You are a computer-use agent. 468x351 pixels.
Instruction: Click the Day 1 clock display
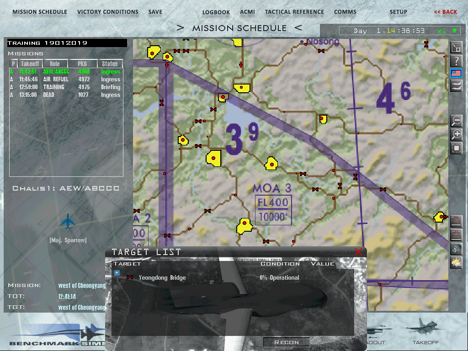click(389, 31)
